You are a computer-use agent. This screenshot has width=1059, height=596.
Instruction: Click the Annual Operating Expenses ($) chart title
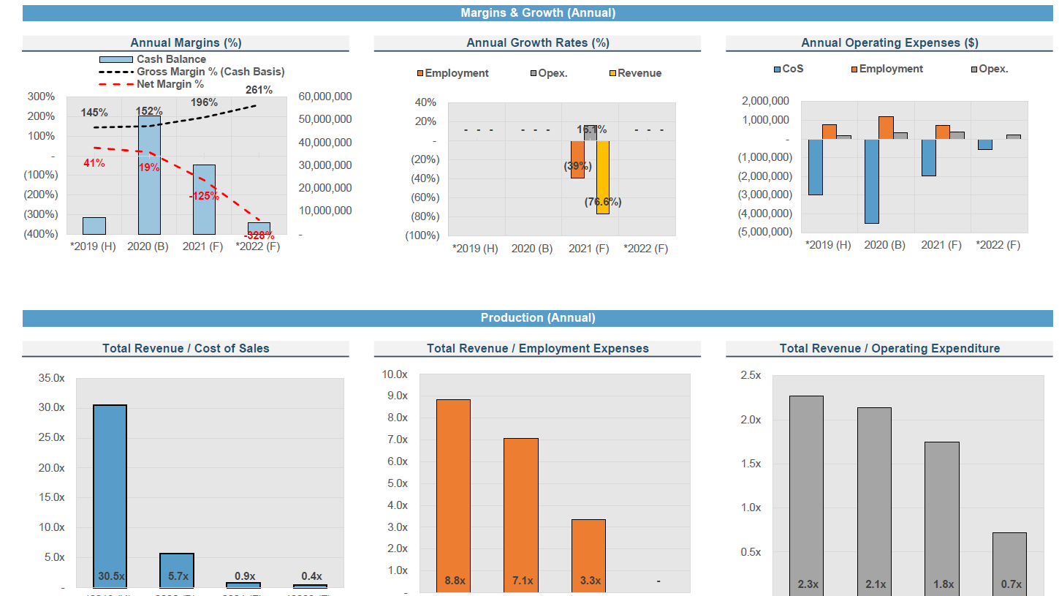[889, 43]
